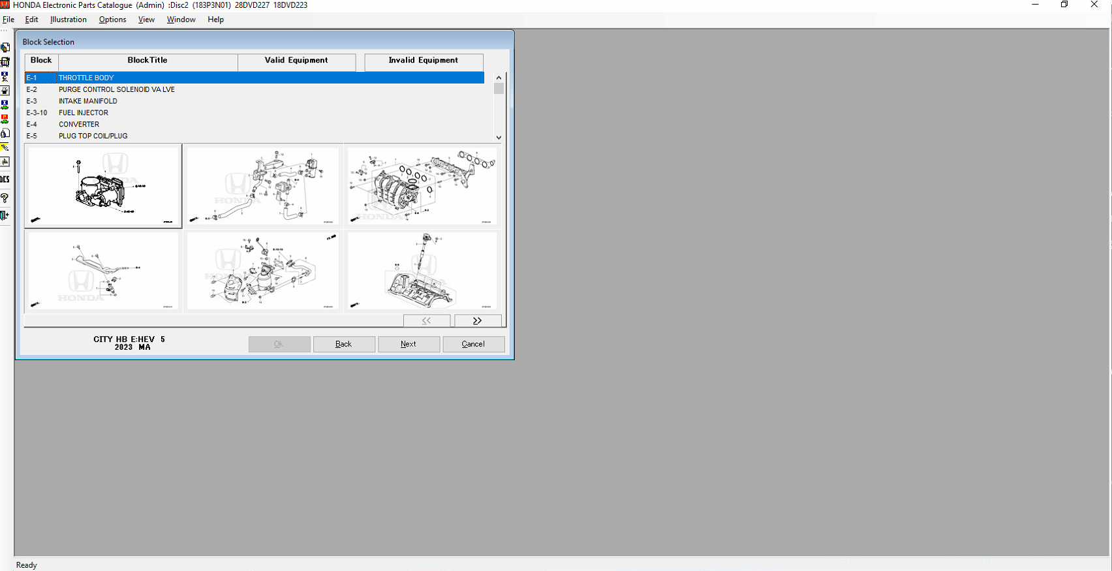The width and height of the screenshot is (1112, 571).
Task: Cancel the Block Selection dialog
Action: click(473, 344)
